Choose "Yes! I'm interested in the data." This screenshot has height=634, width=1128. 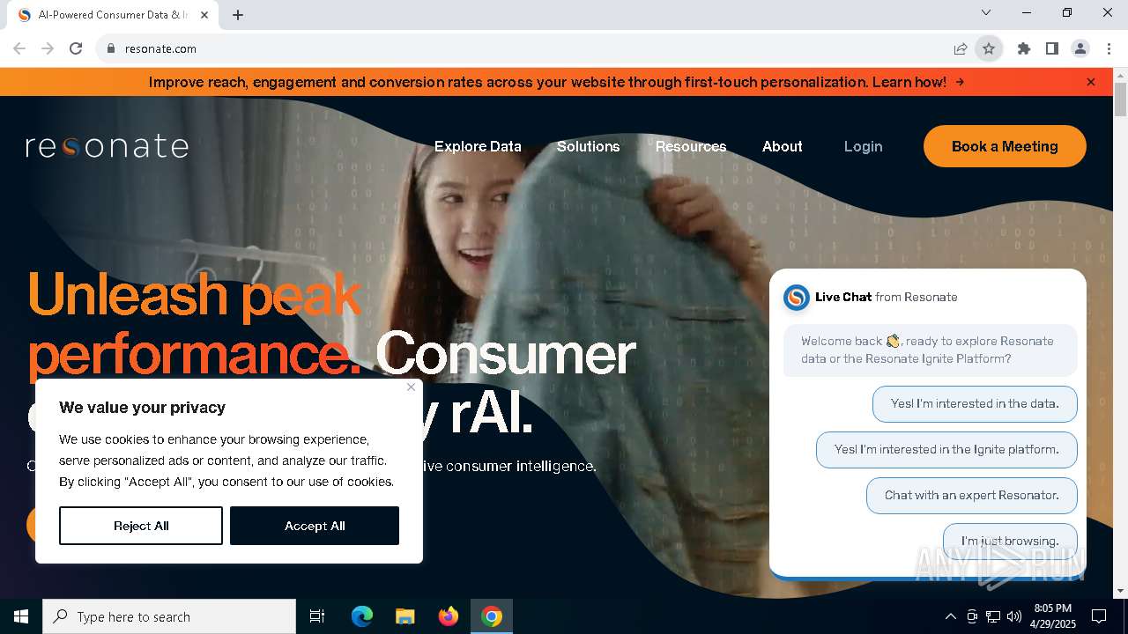975,404
